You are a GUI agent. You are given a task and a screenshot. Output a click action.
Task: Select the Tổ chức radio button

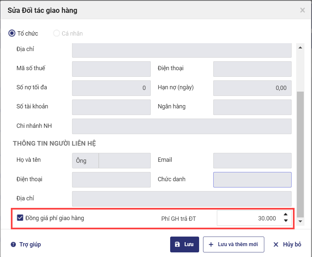click(12, 33)
